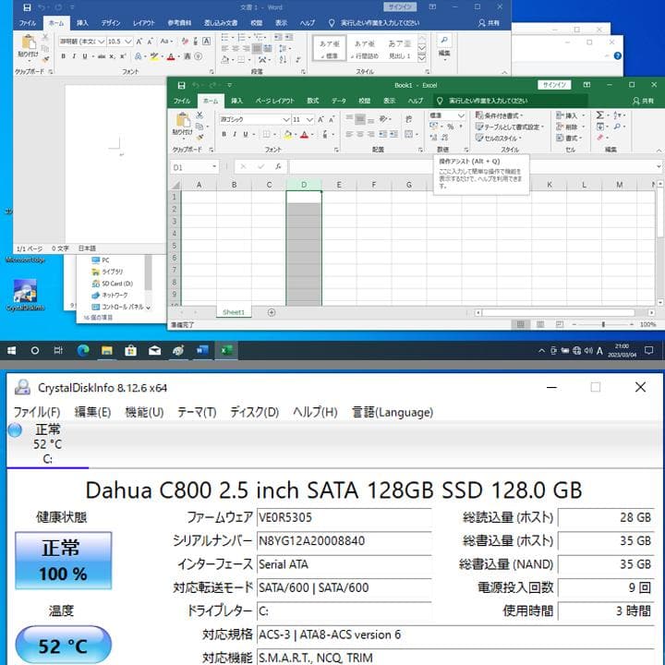Open the Excel font size 11 dropdown
665x665 pixels.
coord(310,119)
